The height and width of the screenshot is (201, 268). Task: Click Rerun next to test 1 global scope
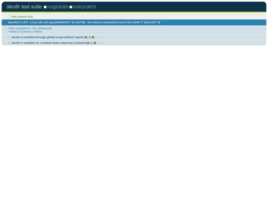[99, 37]
